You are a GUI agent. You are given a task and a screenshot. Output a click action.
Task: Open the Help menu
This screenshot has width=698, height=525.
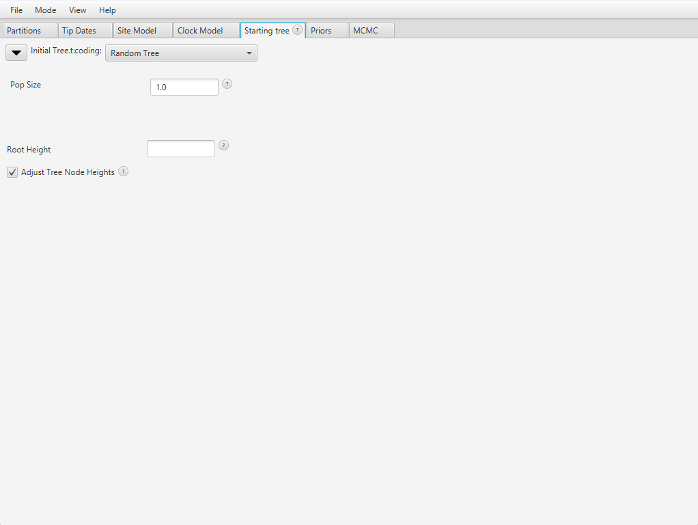pyautogui.click(x=107, y=10)
